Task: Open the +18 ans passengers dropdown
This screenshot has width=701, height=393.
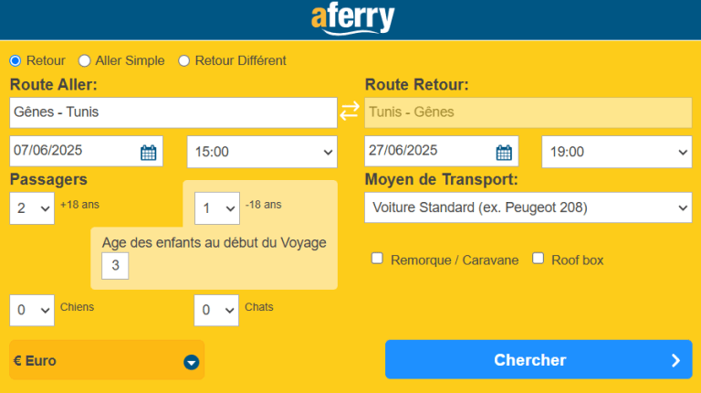Action: pyautogui.click(x=33, y=208)
